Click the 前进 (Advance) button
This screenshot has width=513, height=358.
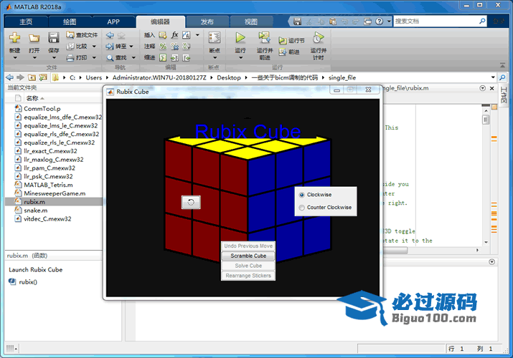289,52
